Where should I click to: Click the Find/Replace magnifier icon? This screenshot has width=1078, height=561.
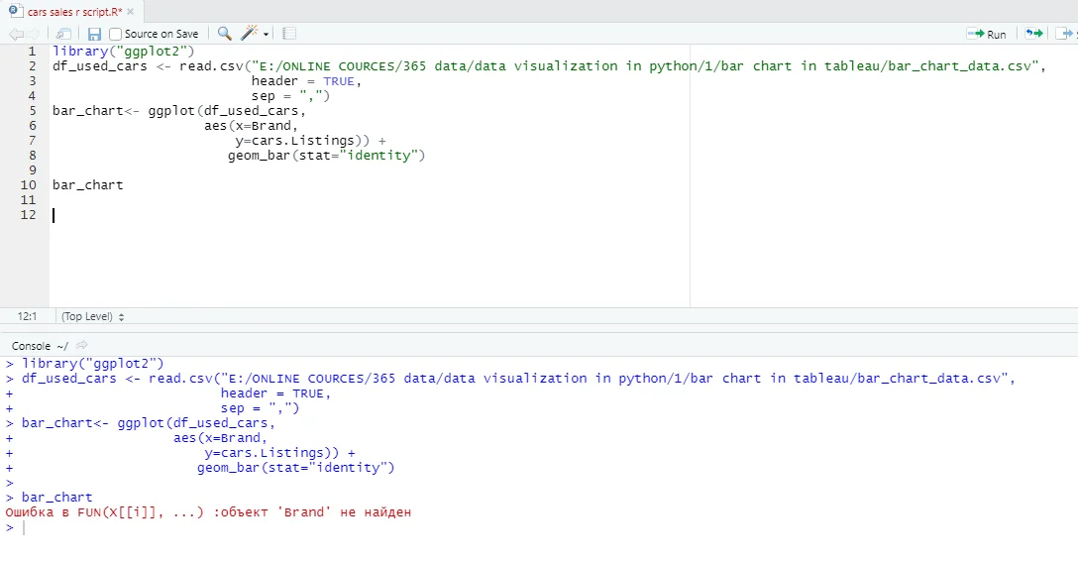coord(224,34)
